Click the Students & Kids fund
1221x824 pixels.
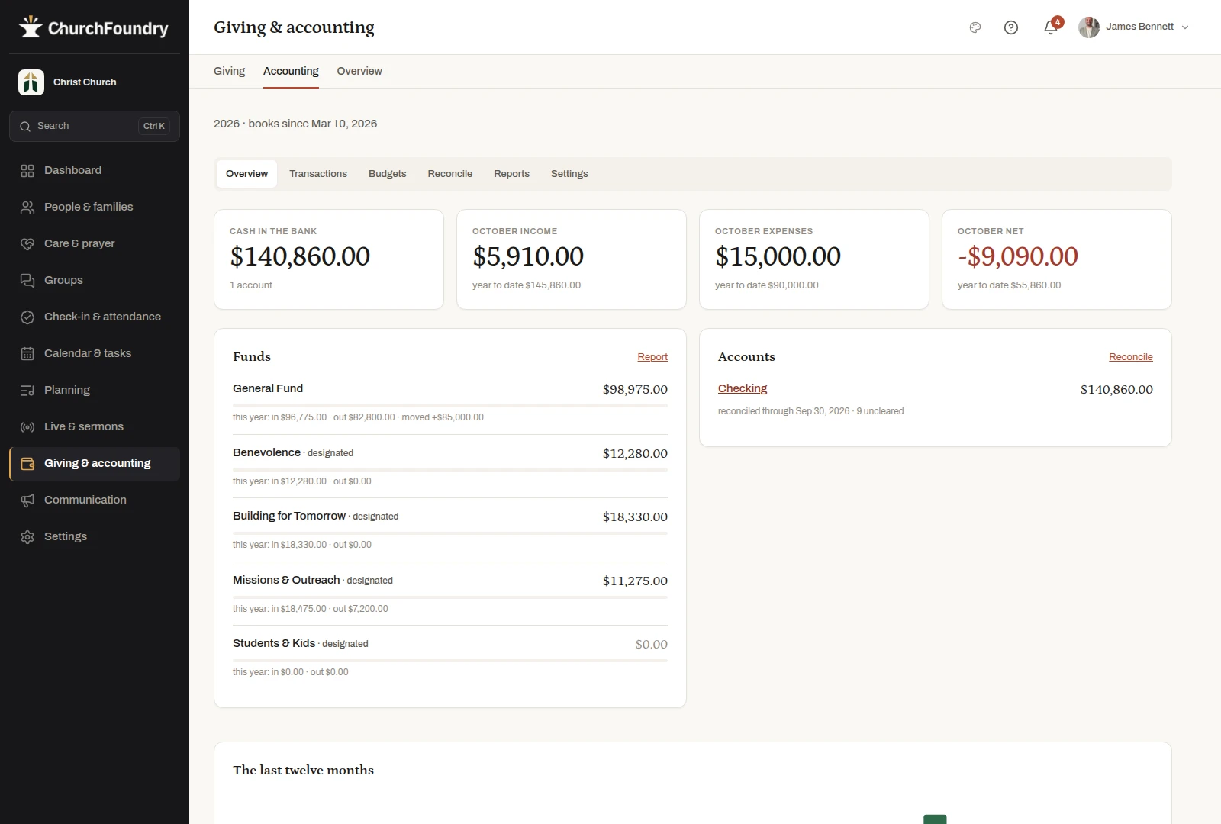pyautogui.click(x=274, y=643)
